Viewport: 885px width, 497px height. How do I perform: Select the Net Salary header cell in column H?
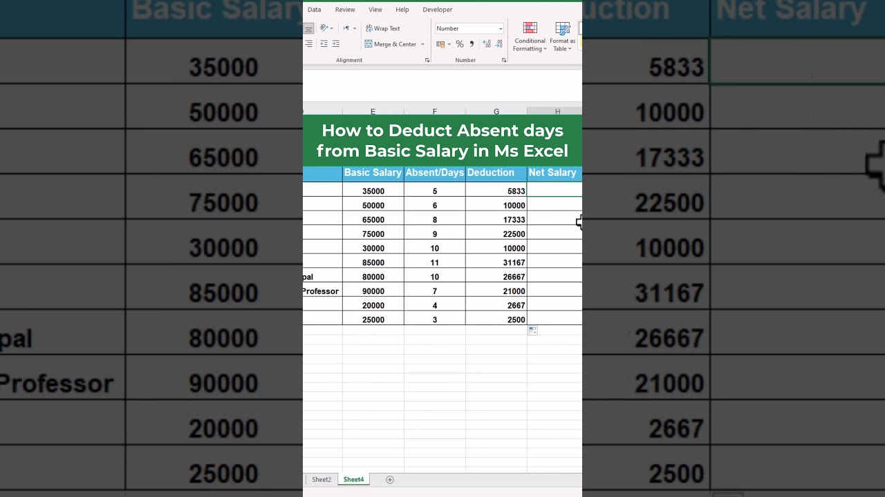pyautogui.click(x=555, y=173)
